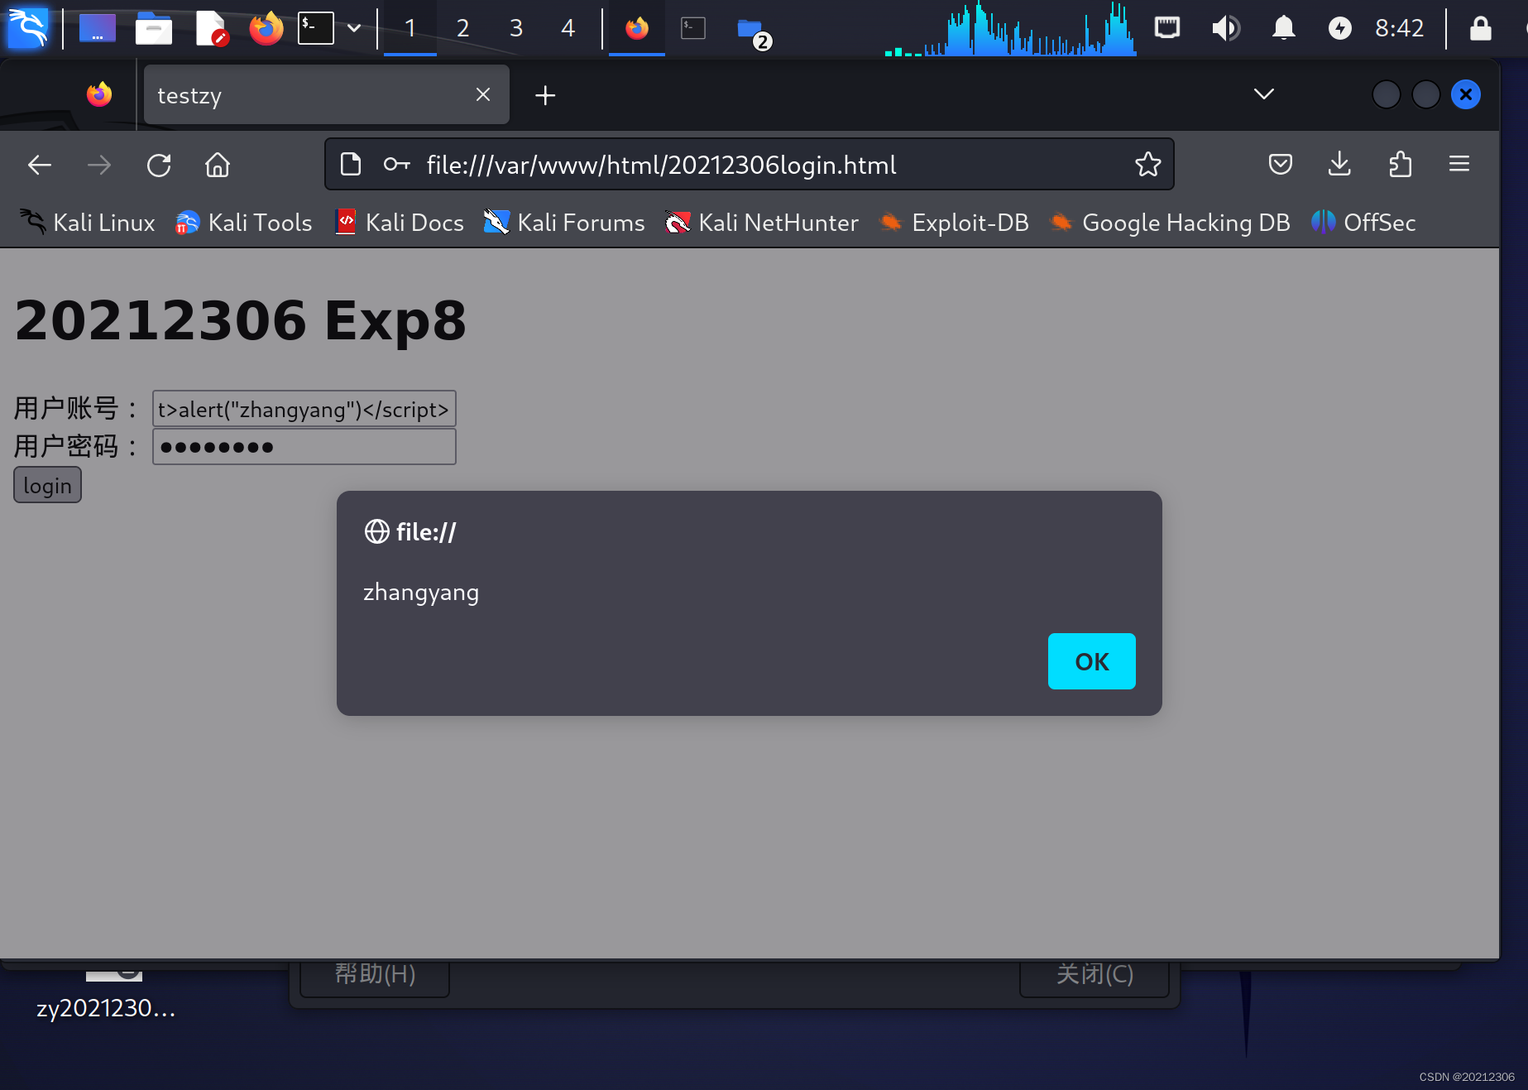The width and height of the screenshot is (1528, 1090).
Task: Open the network connection indicator
Action: 1167,28
